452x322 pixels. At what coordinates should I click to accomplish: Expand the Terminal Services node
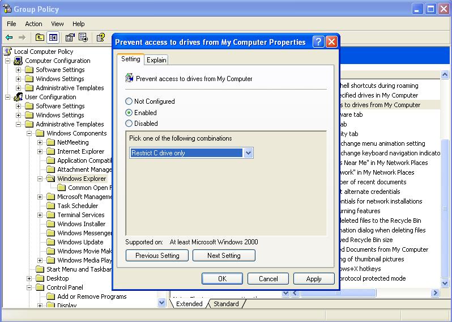click(40, 215)
